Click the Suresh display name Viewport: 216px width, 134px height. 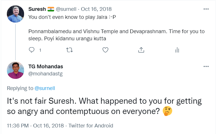point(37,9)
